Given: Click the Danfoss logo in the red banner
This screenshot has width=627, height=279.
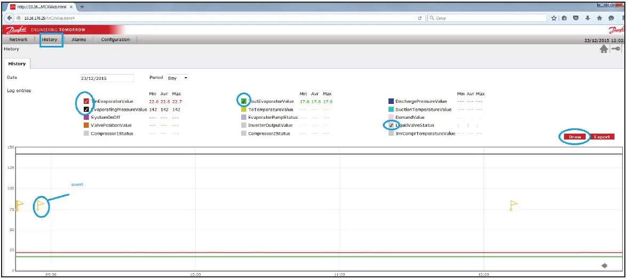Looking at the screenshot, I should (x=16, y=30).
